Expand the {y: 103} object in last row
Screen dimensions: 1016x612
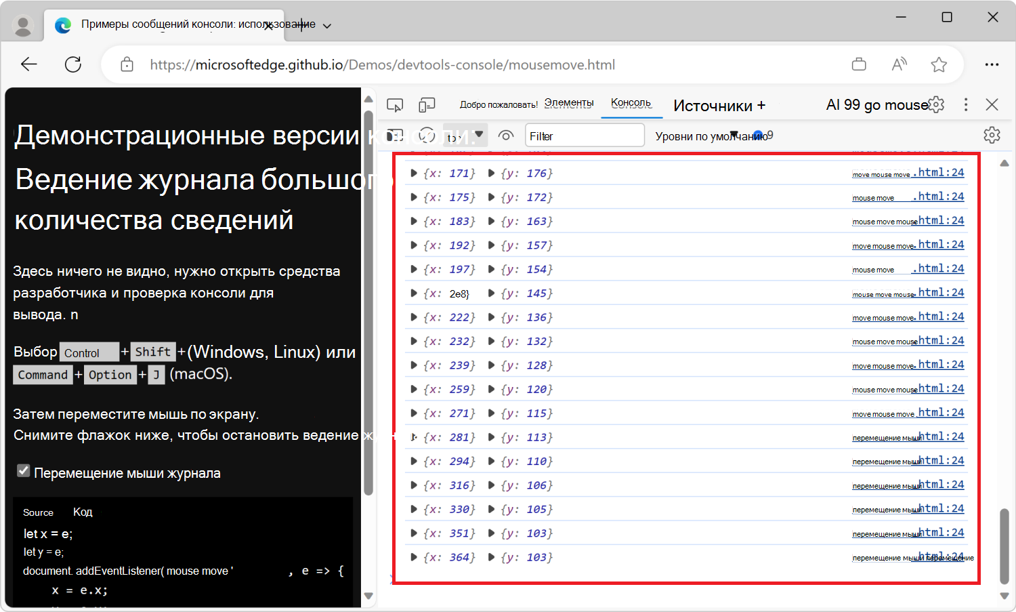[x=491, y=557]
